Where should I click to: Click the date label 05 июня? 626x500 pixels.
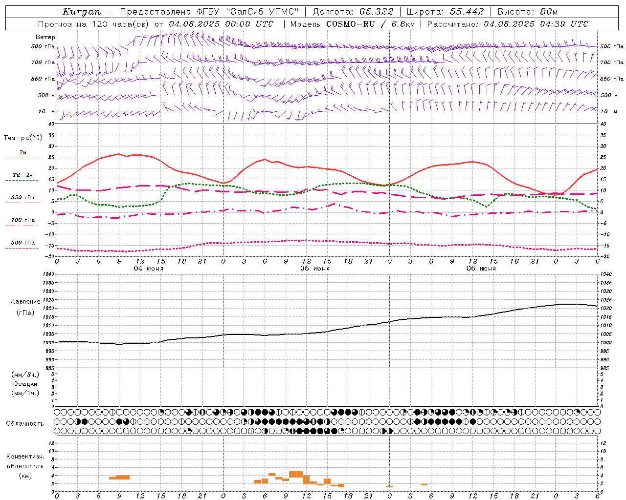tap(314, 269)
